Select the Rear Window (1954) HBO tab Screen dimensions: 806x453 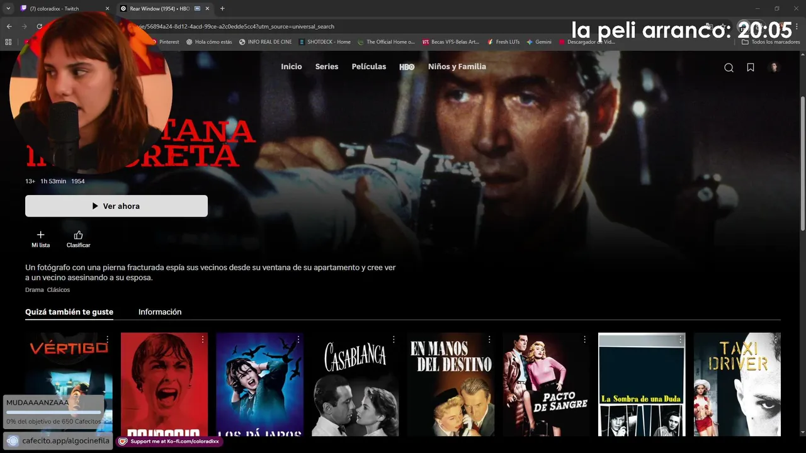click(164, 9)
